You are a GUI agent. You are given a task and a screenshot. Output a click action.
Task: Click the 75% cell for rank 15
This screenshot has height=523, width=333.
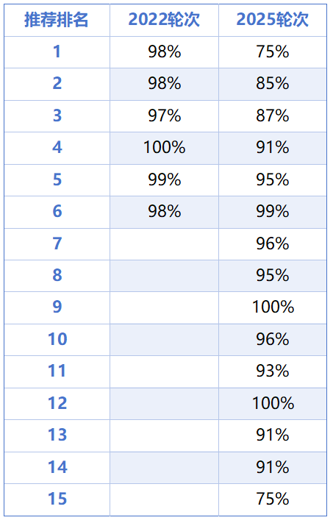tap(273, 499)
